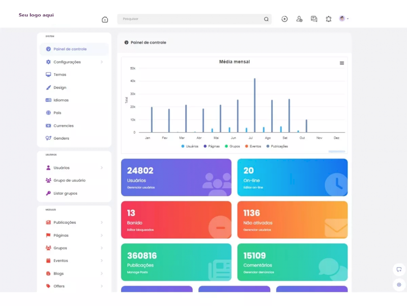Open the chart hamburger menu icon
Image resolution: width=407 pixels, height=306 pixels.
pyautogui.click(x=342, y=63)
